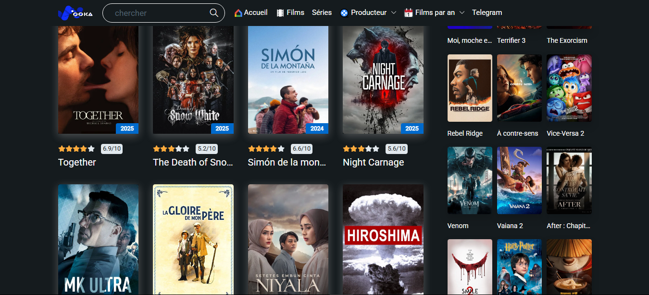This screenshot has height=295, width=649.
Task: Open the Telegram link
Action: click(487, 13)
